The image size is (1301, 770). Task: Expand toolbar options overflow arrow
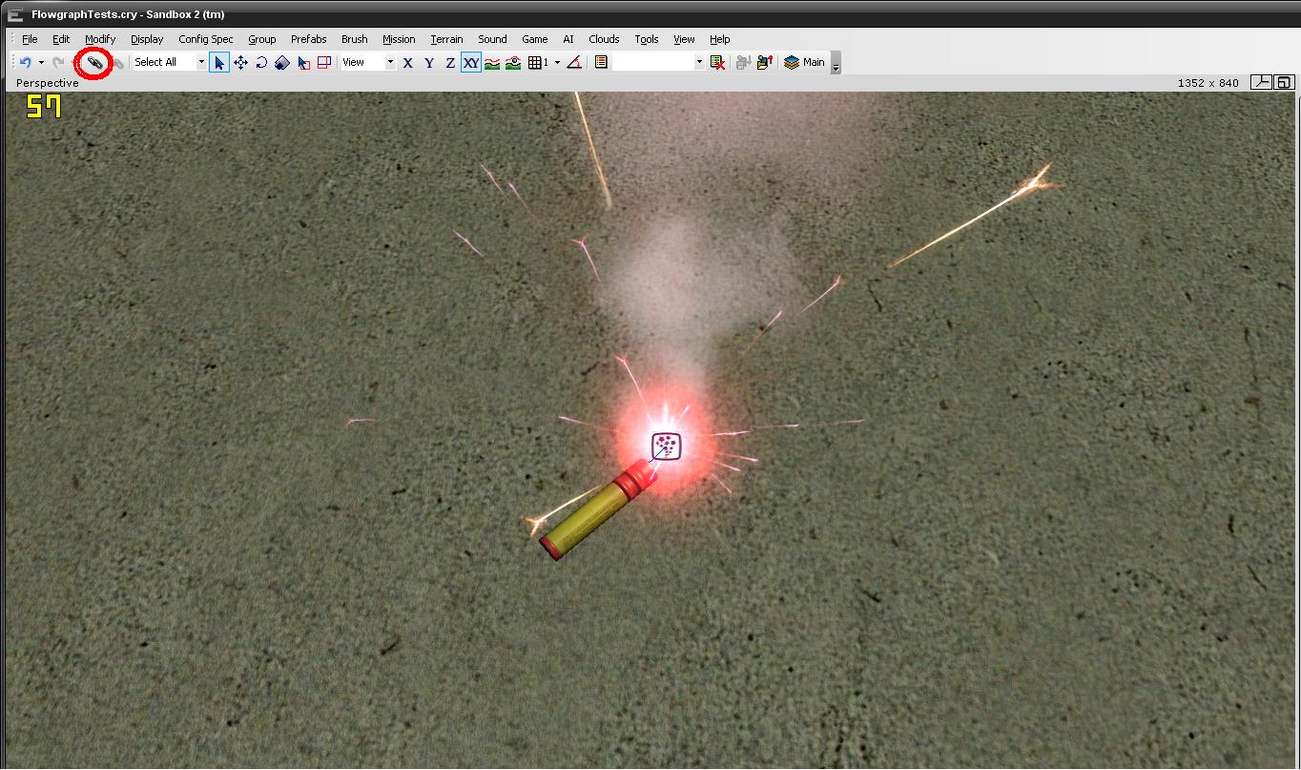pyautogui.click(x=836, y=63)
